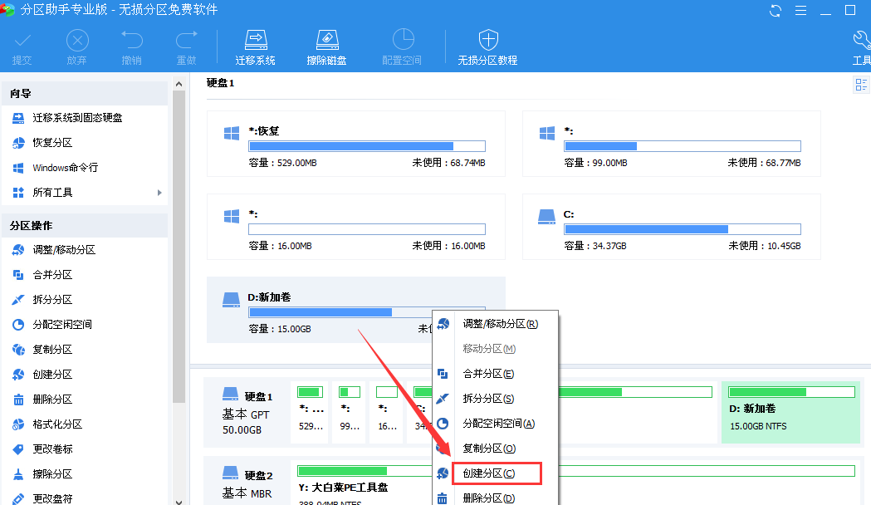Click the 硬盘1 heading text
Screen dimensions: 871x505
[x=221, y=83]
